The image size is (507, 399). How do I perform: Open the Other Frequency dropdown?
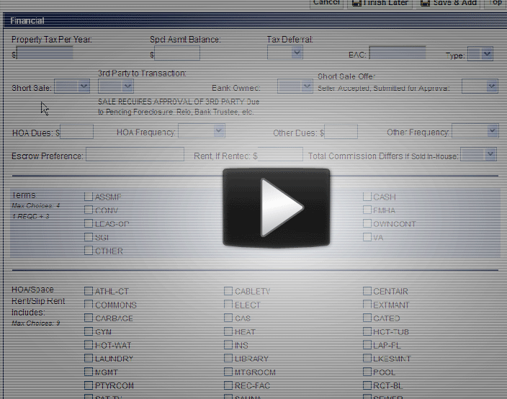tap(475, 131)
